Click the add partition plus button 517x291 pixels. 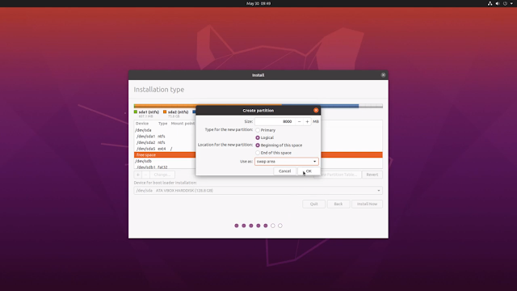[x=138, y=175]
